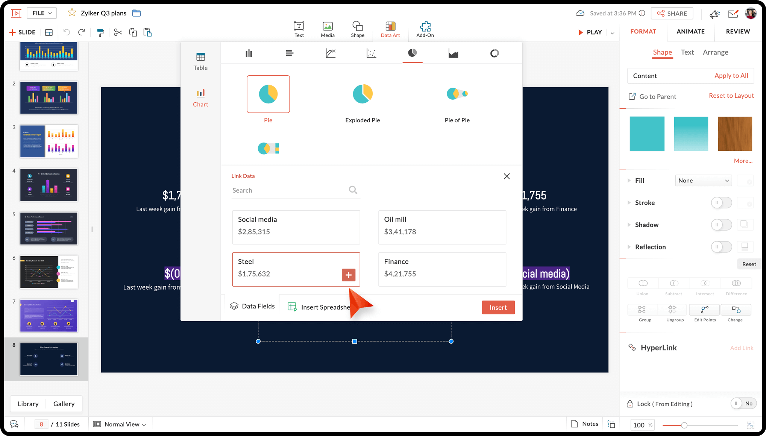Expand the Reflection section
This screenshot has width=766, height=436.
click(629, 247)
